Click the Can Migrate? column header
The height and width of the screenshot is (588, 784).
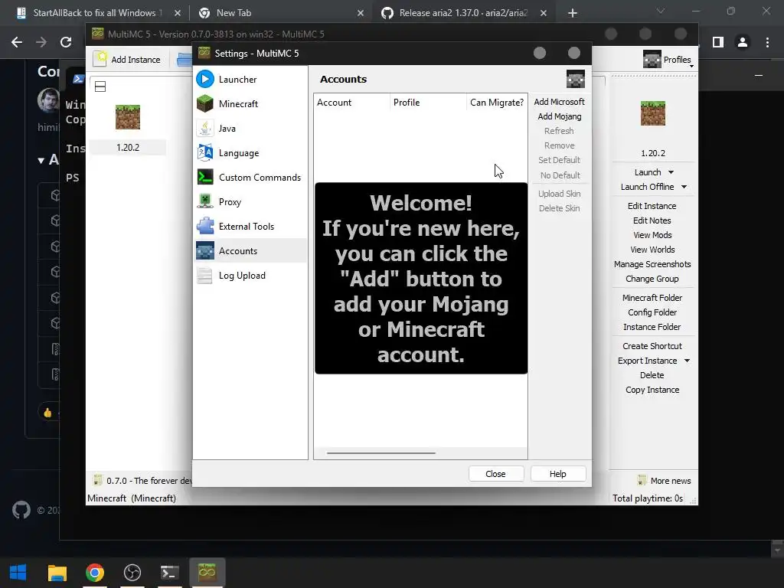tap(496, 103)
